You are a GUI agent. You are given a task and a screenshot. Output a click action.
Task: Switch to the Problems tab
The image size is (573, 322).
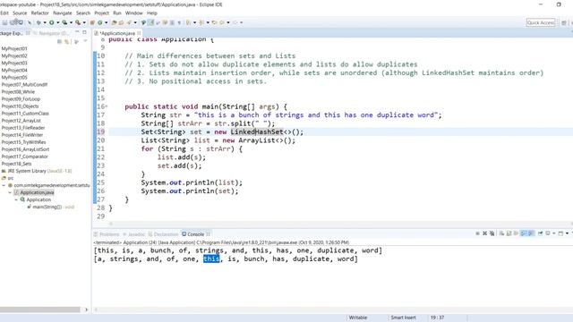coord(107,234)
